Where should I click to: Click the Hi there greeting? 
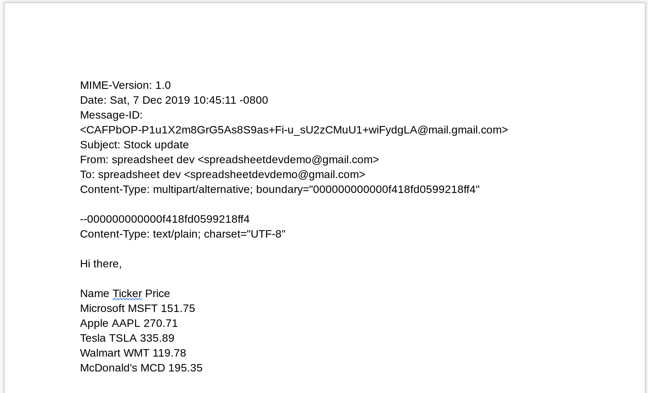[101, 264]
